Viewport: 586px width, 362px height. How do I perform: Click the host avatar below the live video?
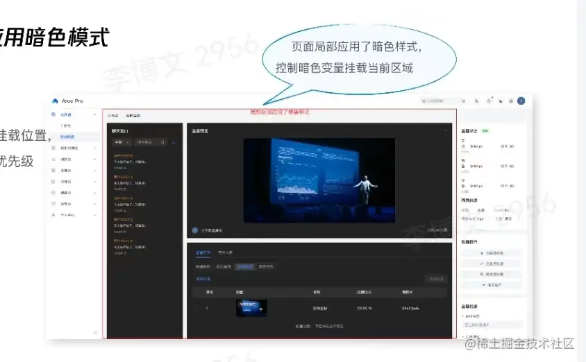[195, 231]
